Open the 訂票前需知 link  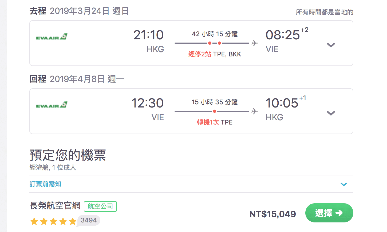(x=45, y=184)
